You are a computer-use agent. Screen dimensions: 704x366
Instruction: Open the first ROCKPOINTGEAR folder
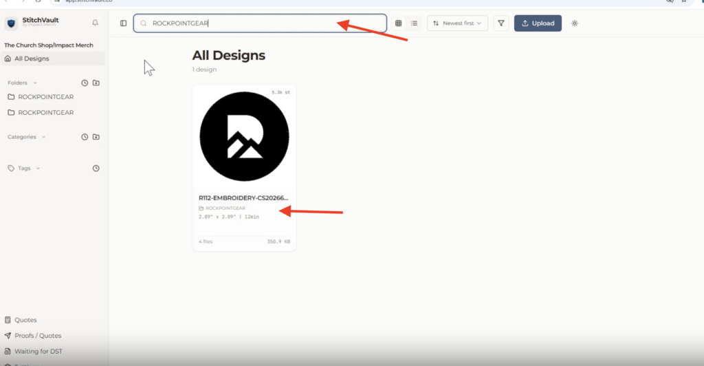pyautogui.click(x=46, y=97)
